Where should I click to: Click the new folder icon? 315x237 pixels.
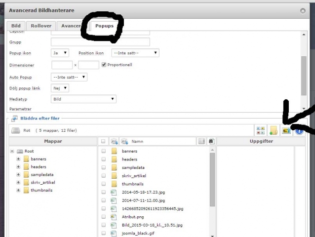click(274, 131)
